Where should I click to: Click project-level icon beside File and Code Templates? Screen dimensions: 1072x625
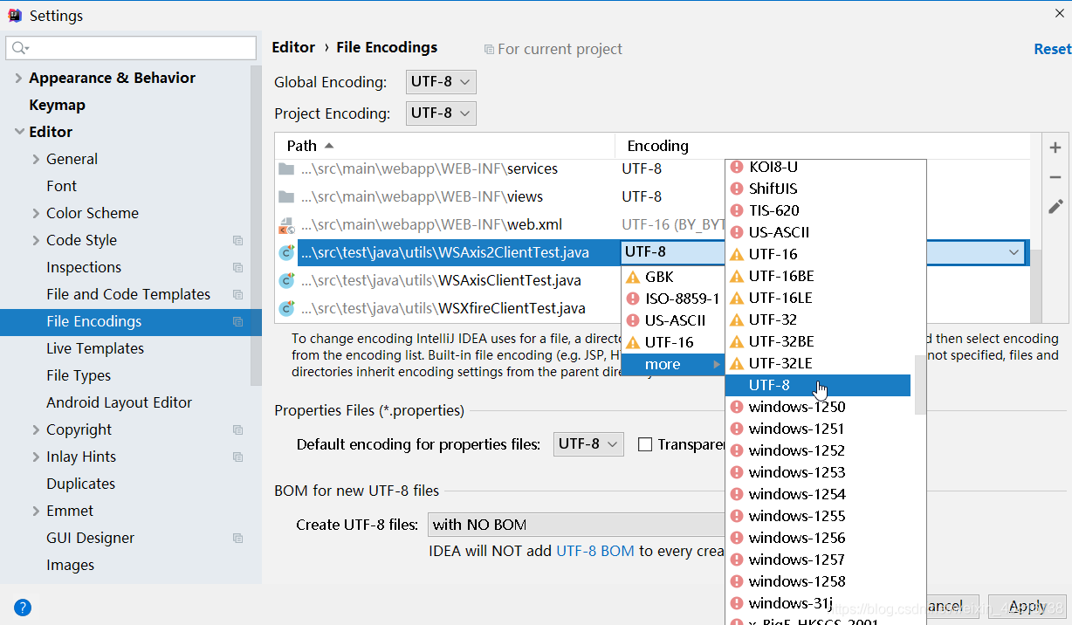tap(237, 294)
